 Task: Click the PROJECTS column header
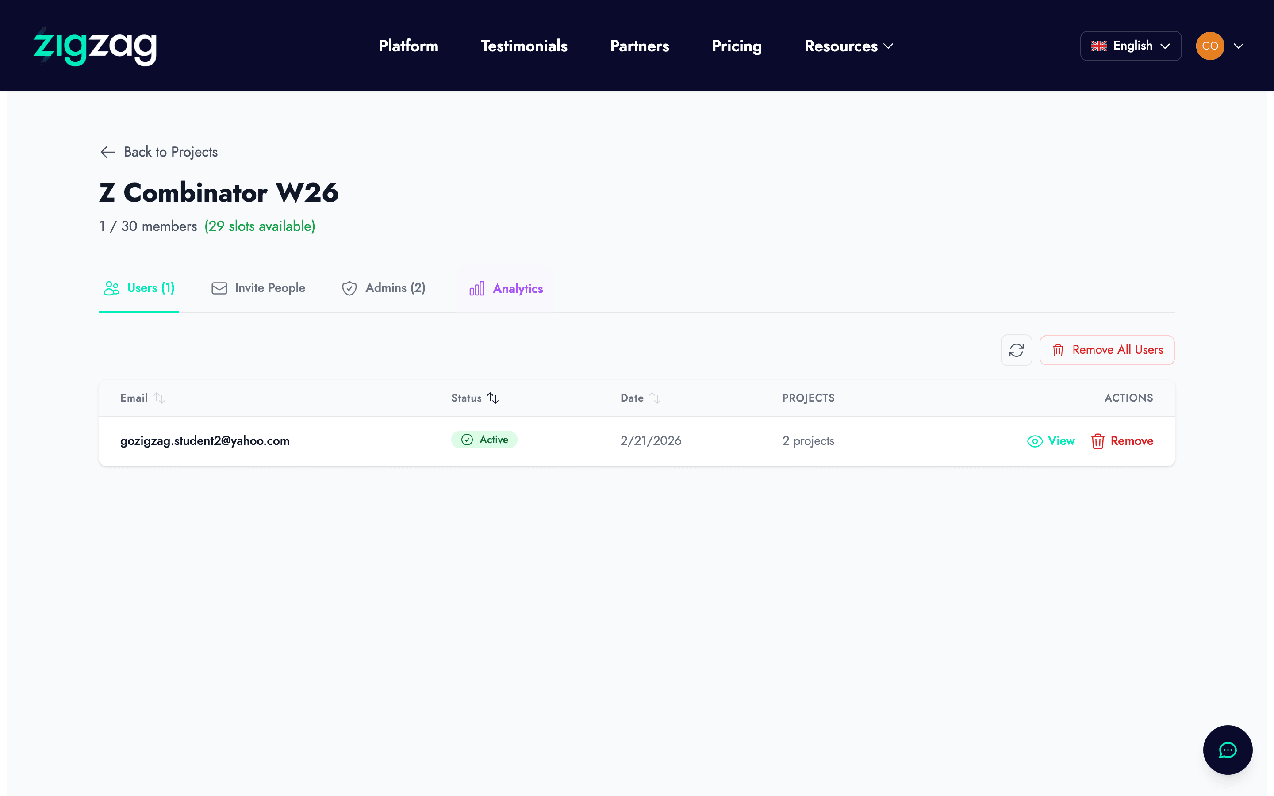click(x=808, y=398)
